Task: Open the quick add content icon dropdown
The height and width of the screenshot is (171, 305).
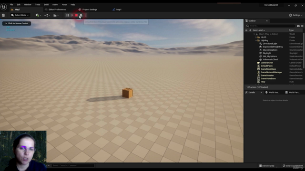Action: tap(38, 15)
